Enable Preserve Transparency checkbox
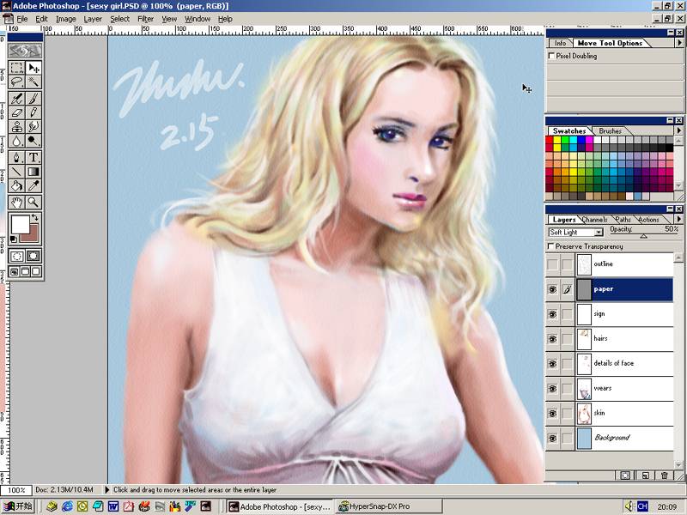The image size is (687, 515). click(551, 246)
